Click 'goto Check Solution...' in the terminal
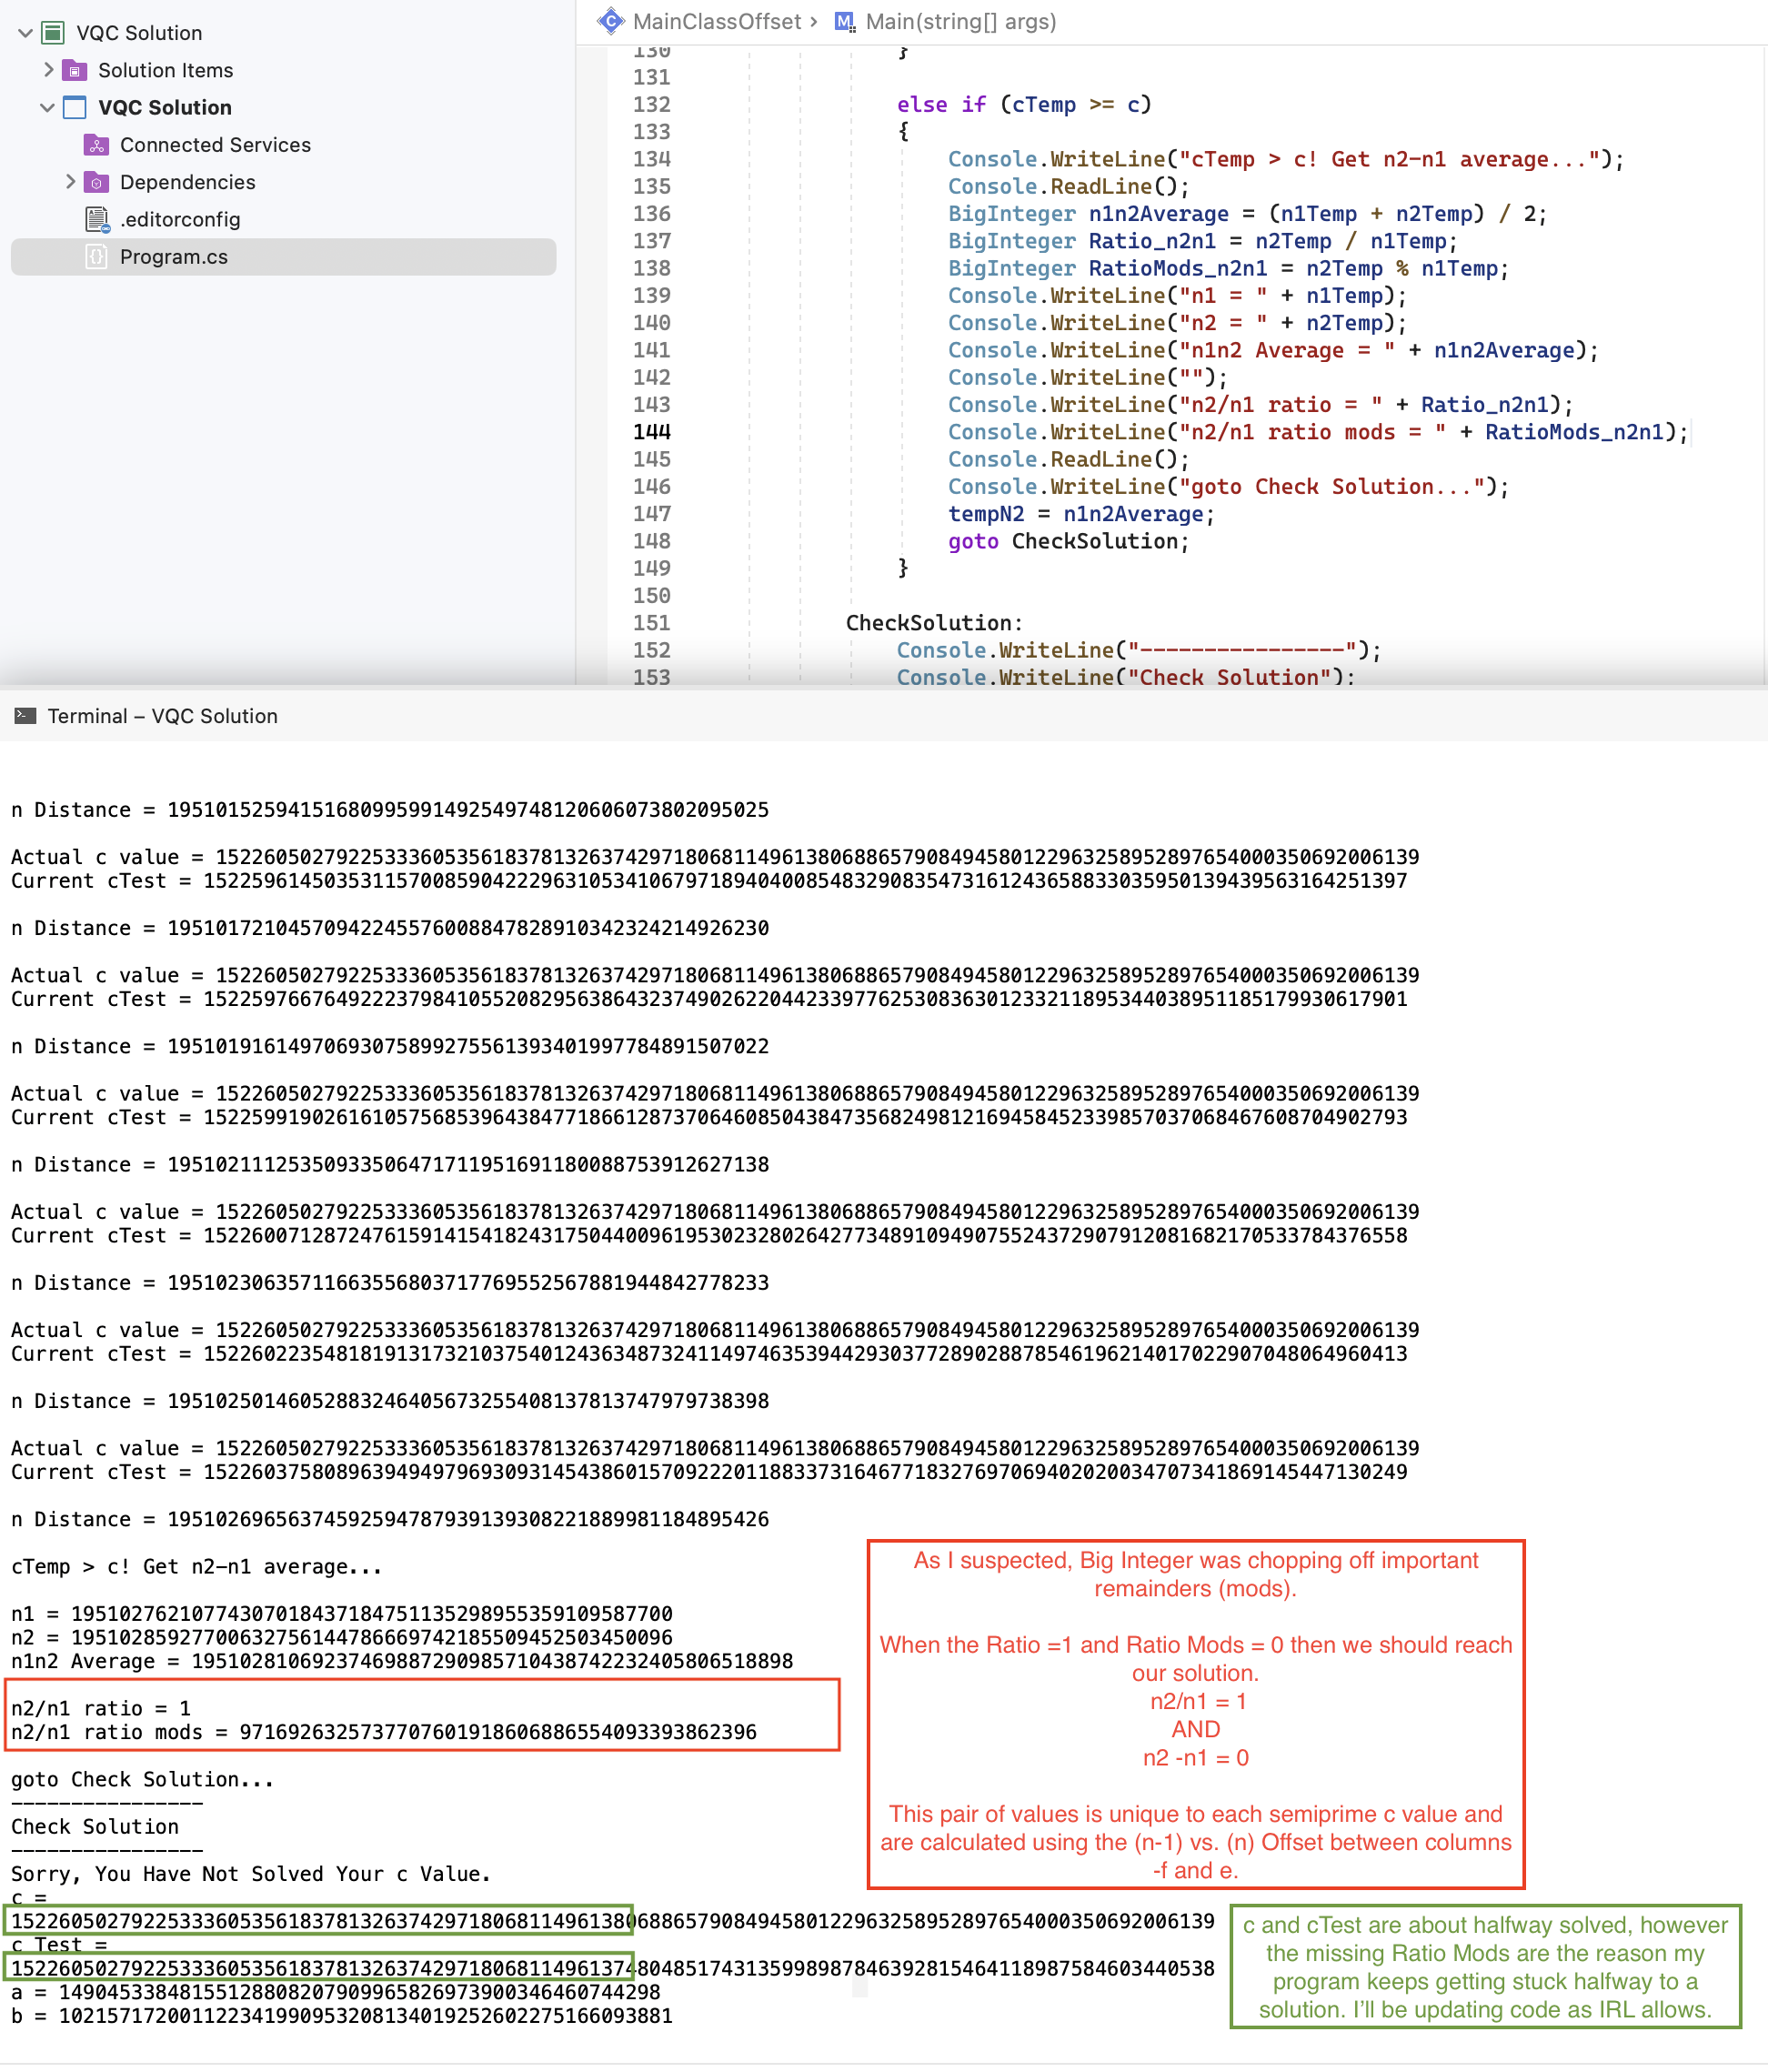Screen dimensions: 1768x2072 pos(142,1779)
